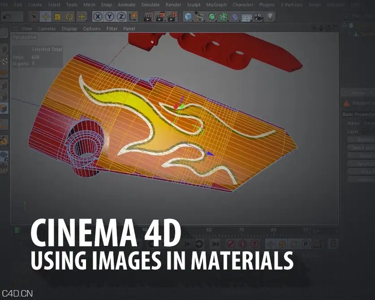The width and height of the screenshot is (375, 300).
Task: Open the viewport View menu
Action: coord(26,29)
